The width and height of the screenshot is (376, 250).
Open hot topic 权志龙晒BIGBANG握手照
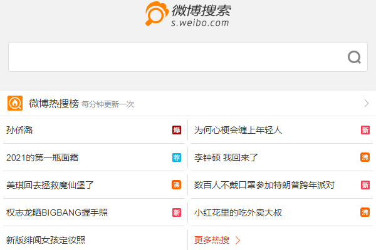57,212
